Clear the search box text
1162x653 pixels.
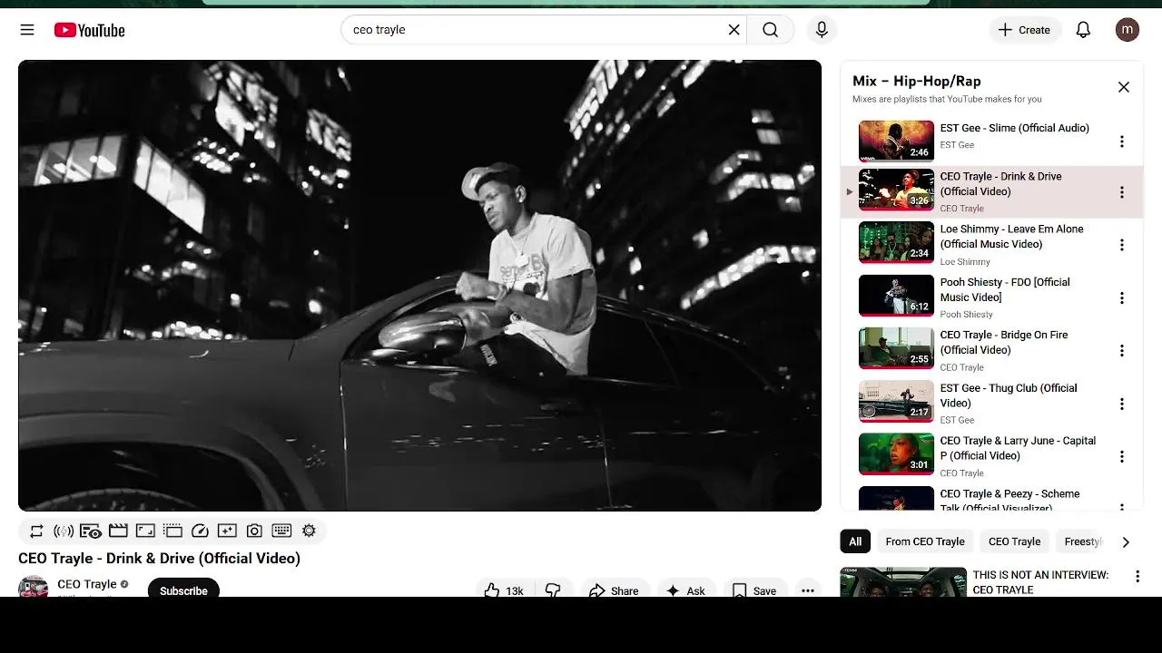click(x=734, y=30)
